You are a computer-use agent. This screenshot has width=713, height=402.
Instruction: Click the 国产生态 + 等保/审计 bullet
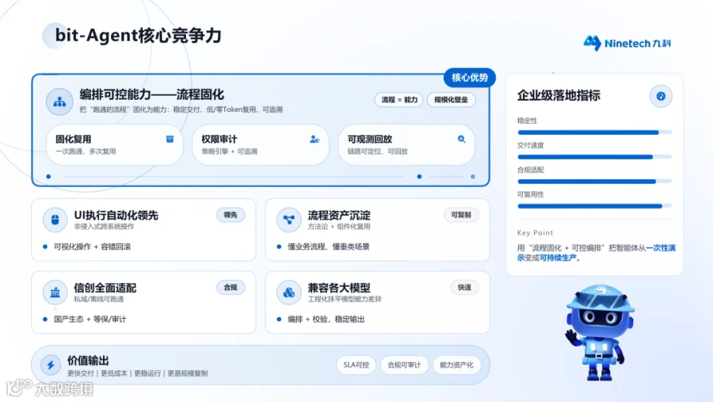(x=90, y=319)
